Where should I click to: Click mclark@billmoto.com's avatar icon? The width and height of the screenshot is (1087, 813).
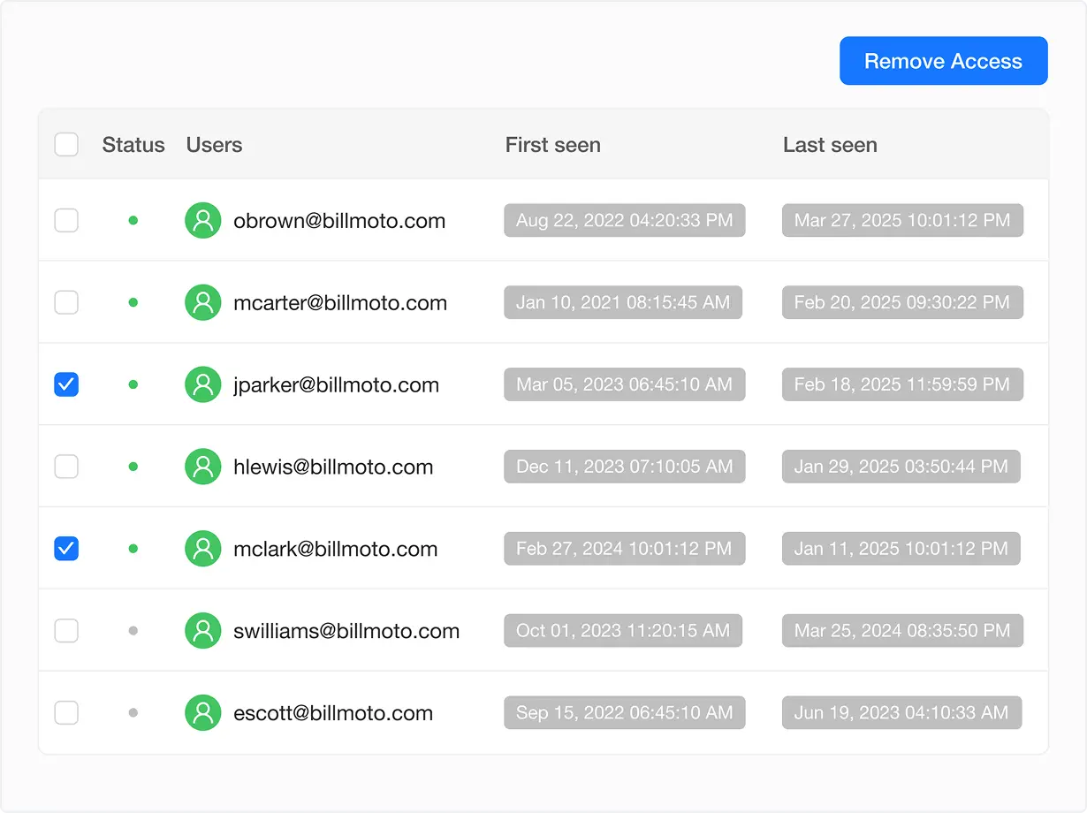click(x=202, y=548)
